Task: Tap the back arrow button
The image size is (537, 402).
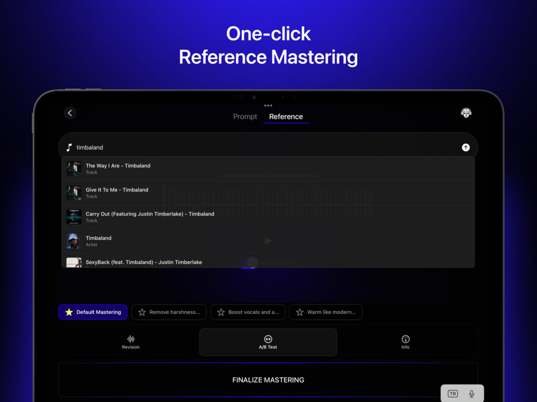Action: (x=70, y=113)
